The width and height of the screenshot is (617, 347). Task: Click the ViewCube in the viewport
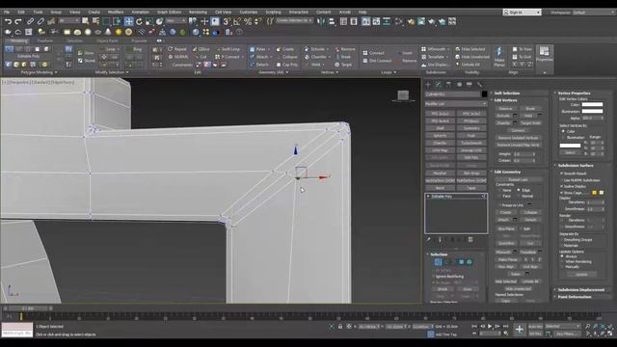(403, 95)
